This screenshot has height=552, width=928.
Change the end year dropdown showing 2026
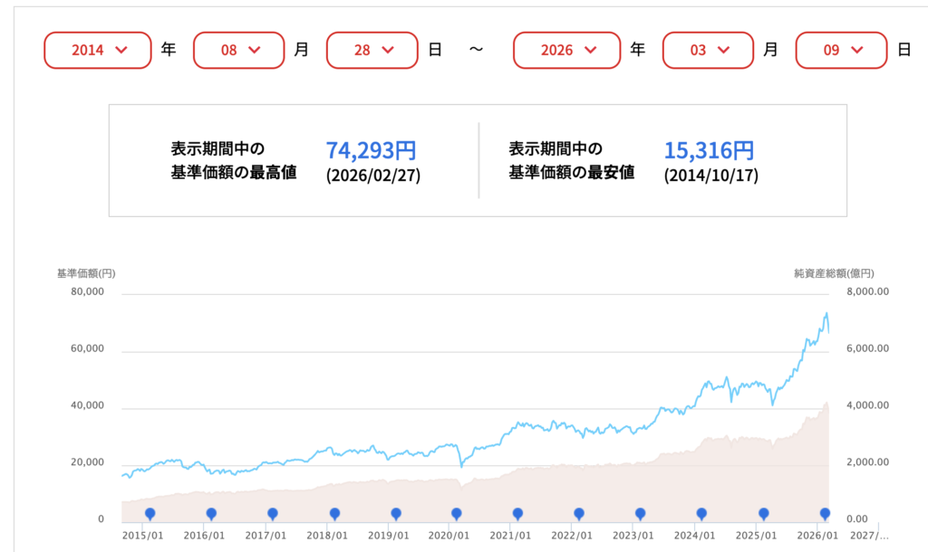pyautogui.click(x=567, y=51)
